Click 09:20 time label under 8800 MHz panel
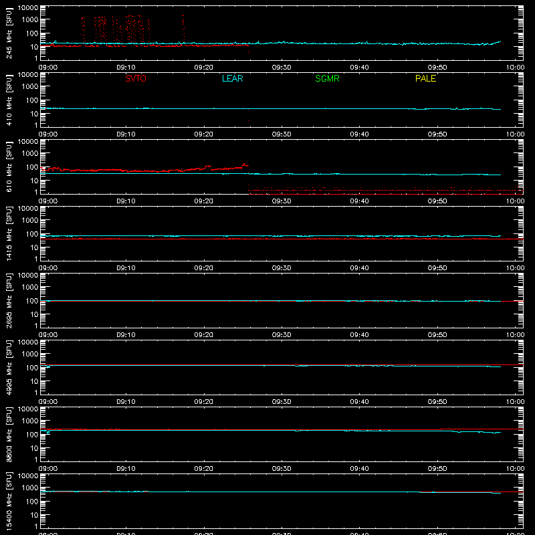The width and height of the screenshot is (535, 535). tap(204, 469)
